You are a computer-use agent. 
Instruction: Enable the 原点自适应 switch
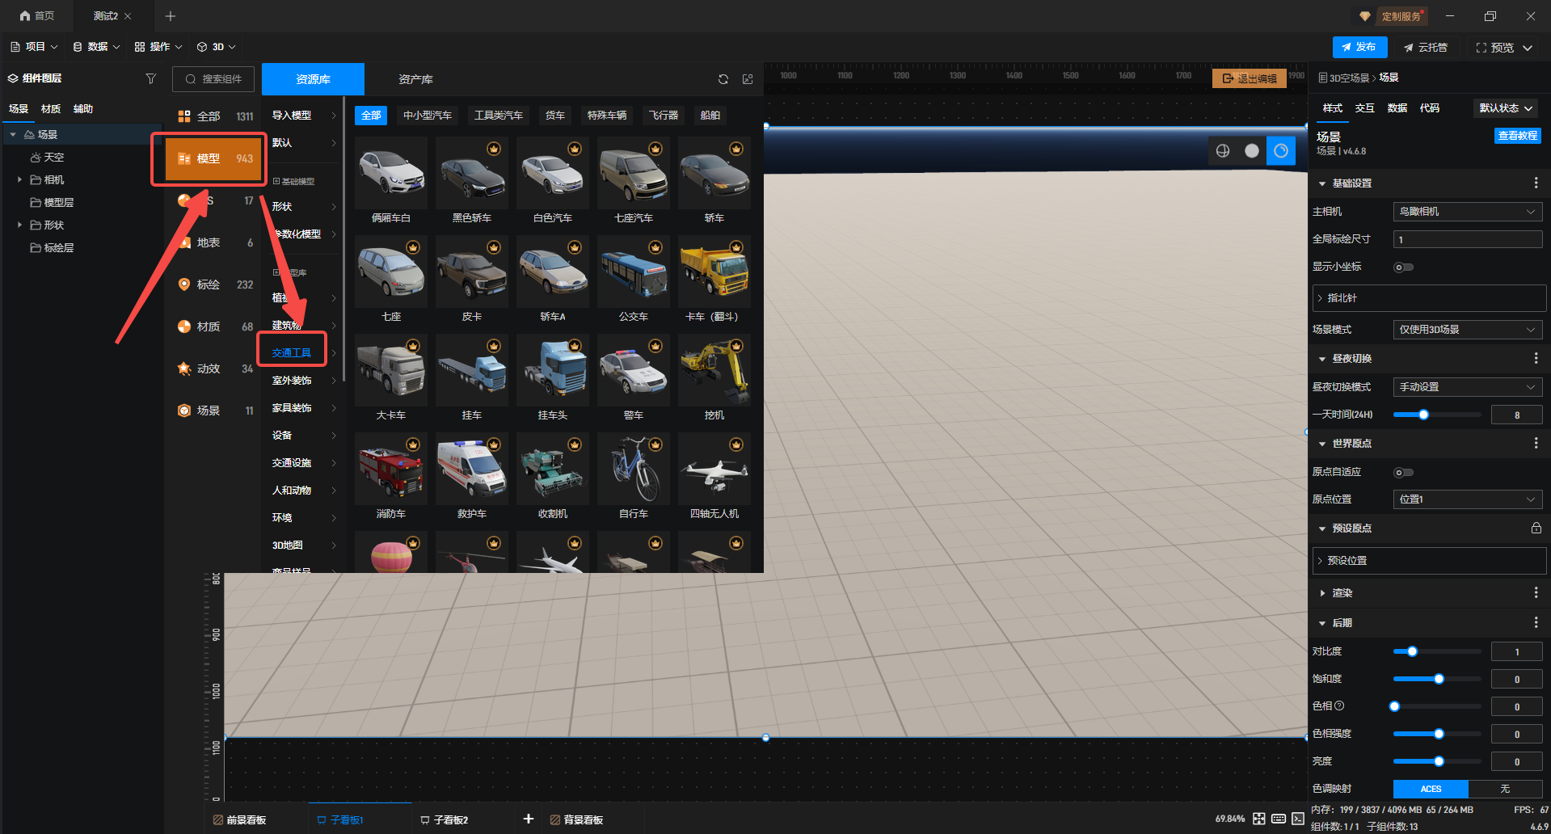[x=1403, y=473]
